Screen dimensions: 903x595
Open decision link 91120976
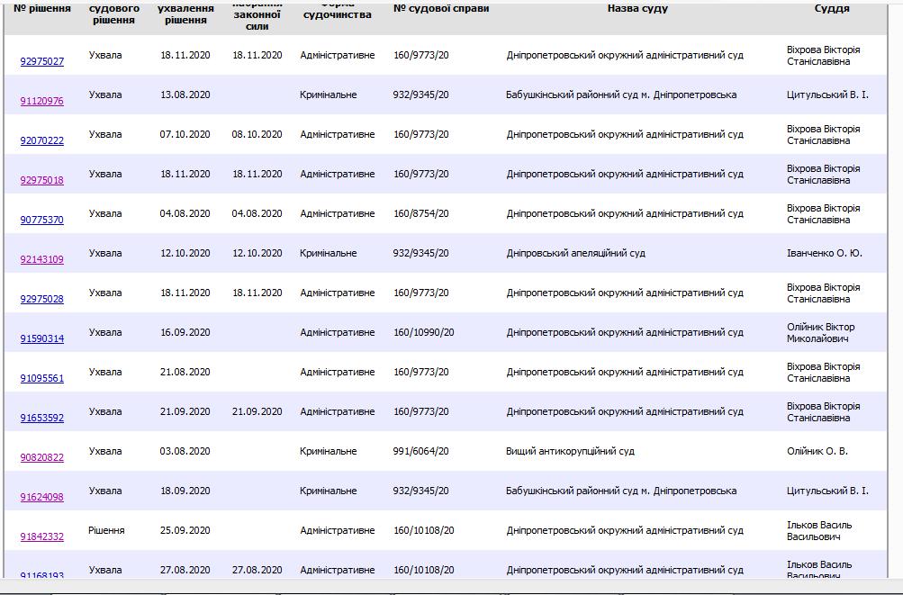[42, 102]
